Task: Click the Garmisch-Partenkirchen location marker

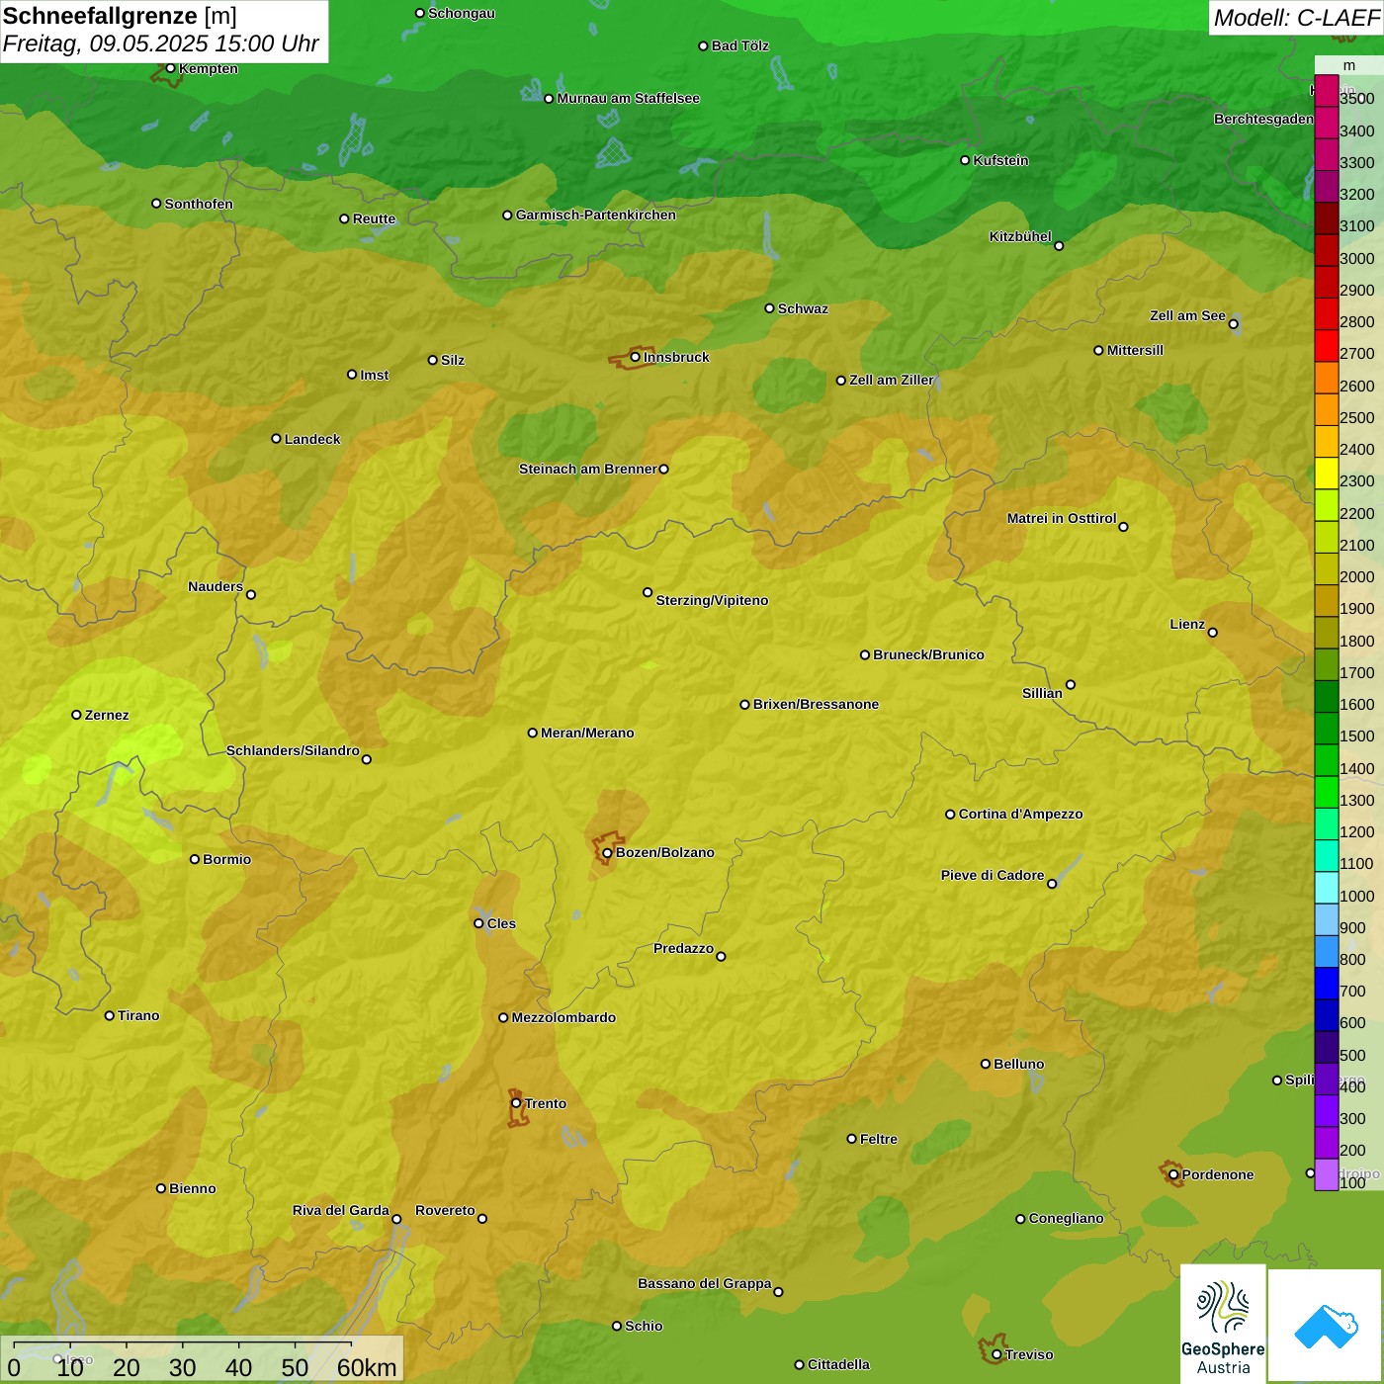Action: pyautogui.click(x=507, y=215)
